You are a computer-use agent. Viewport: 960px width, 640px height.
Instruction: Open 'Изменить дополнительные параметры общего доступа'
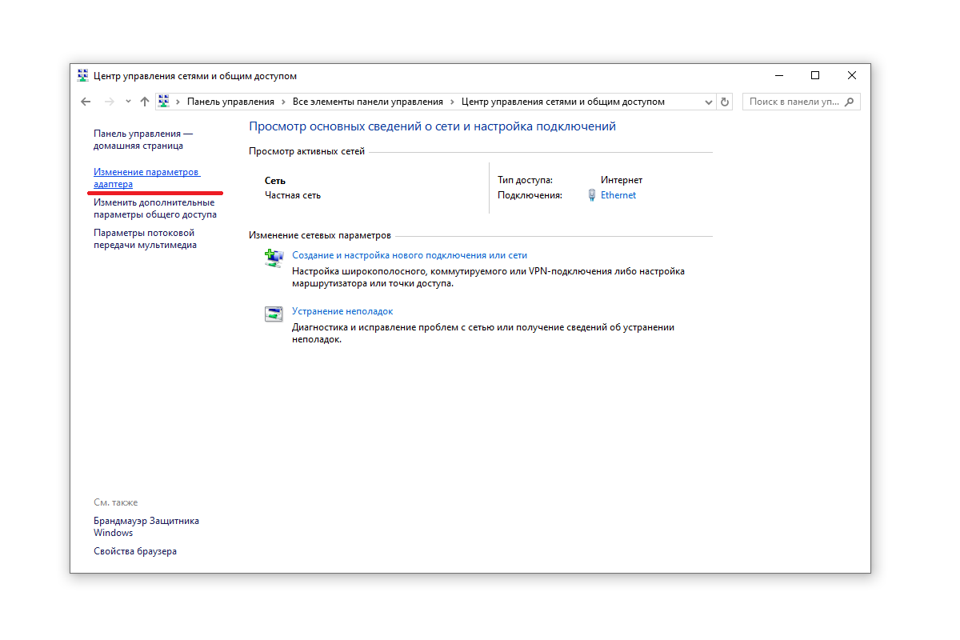pyautogui.click(x=155, y=209)
